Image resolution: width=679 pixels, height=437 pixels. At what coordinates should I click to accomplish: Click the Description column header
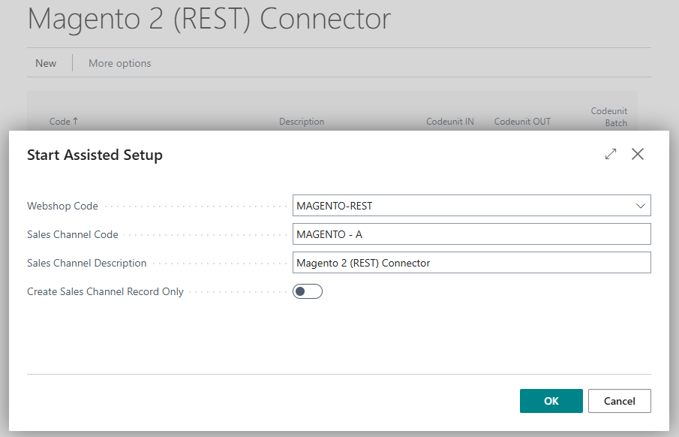pos(302,122)
